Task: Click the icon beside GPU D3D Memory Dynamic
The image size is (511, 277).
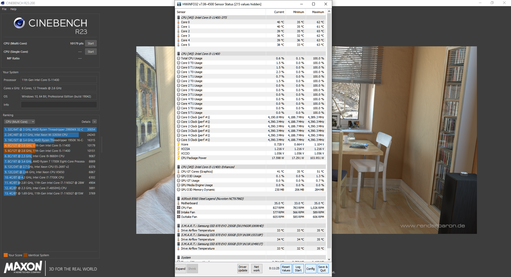Action: point(179,190)
